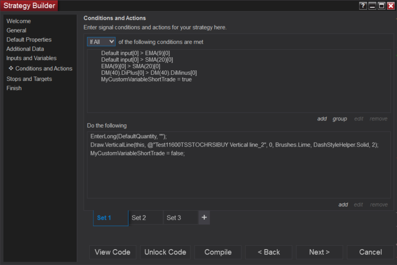Select the EMA(9)[0] > SMA(20)[0] condition
The image size is (397, 265).
(131, 66)
